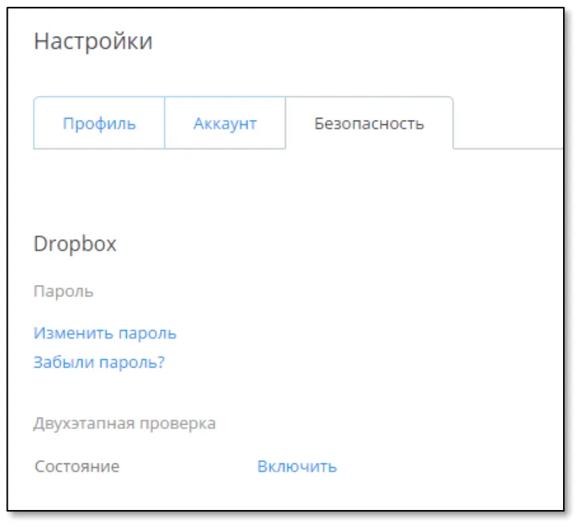580x527 pixels.
Task: Switch to the Профиль tab
Action: point(99,123)
